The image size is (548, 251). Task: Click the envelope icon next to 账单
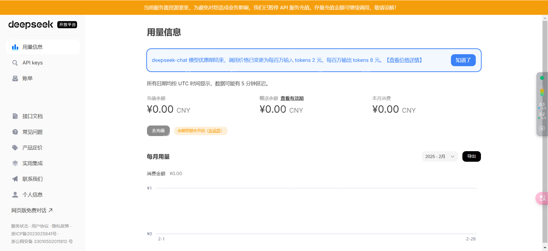click(15, 78)
